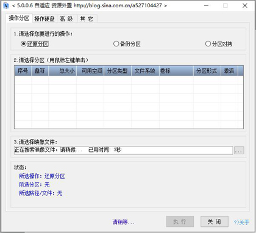Close the window with X button

point(245,5)
